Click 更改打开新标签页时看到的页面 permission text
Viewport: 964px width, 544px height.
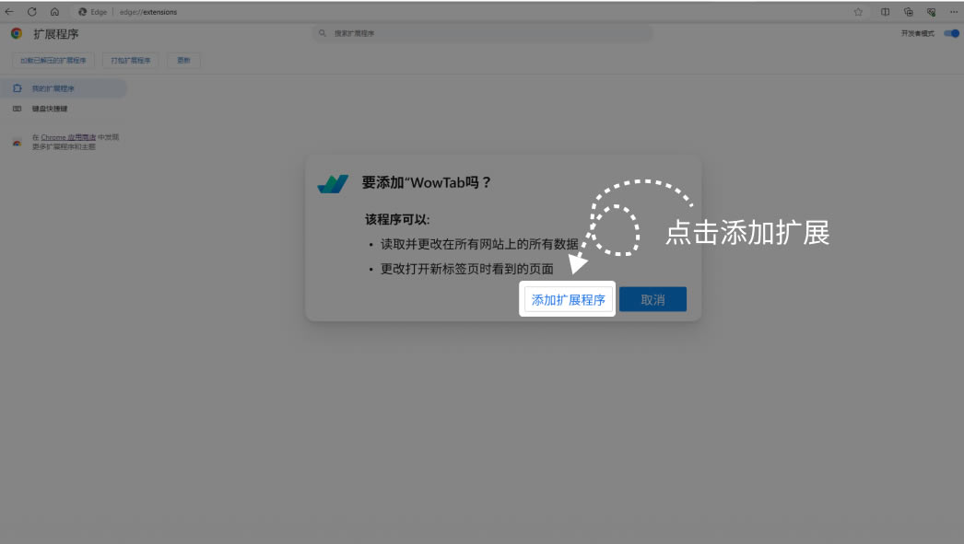click(466, 269)
